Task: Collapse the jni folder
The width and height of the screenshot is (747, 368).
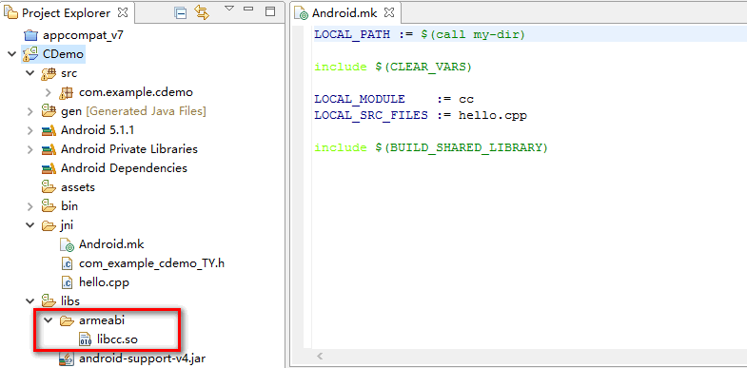Action: point(30,225)
